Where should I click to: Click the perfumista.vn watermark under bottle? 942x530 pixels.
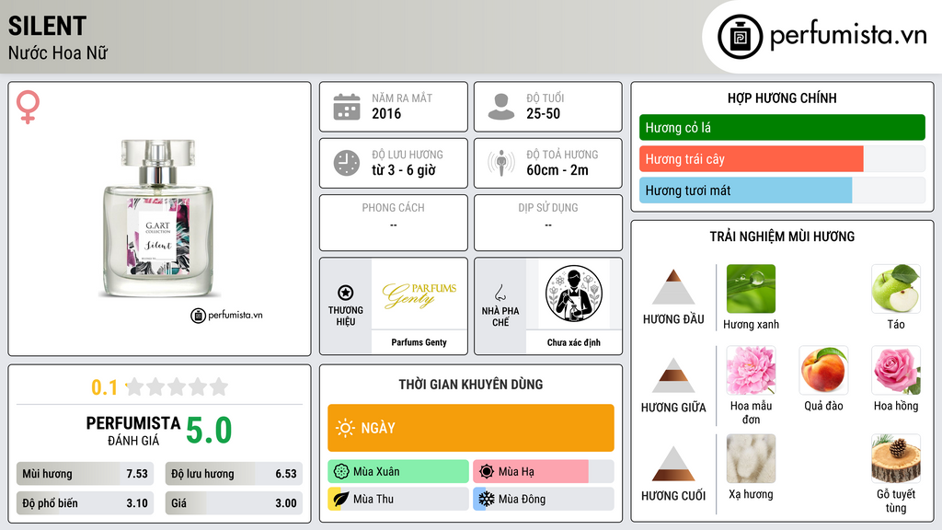click(226, 315)
